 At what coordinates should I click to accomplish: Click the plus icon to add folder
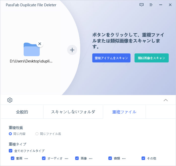tap(72, 50)
